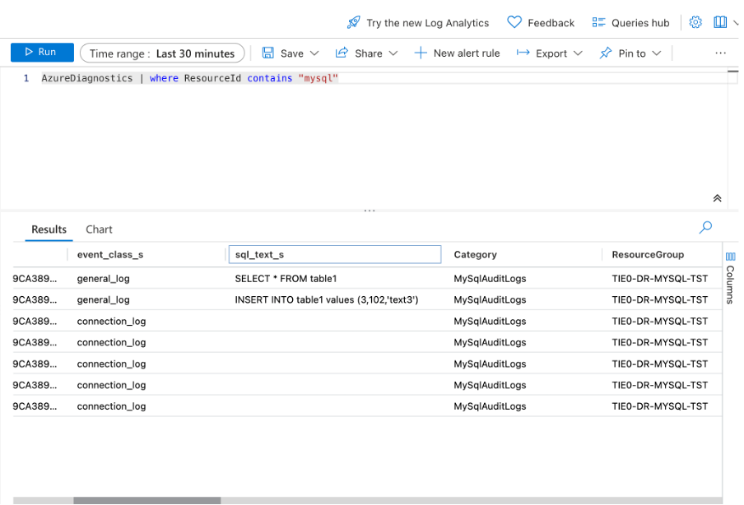
Task: Run the query
Action: click(42, 53)
